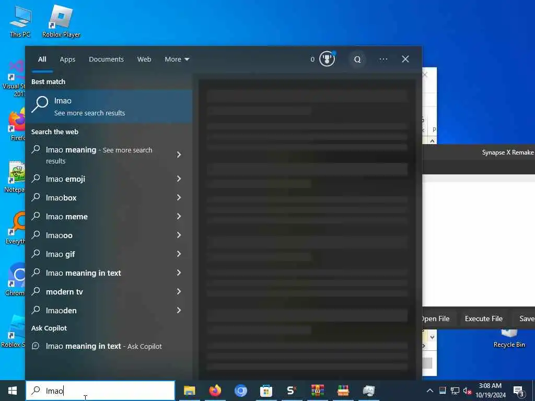The height and width of the screenshot is (401, 535).
Task: Expand arrow beside lmao meaning in text
Action: 179,273
